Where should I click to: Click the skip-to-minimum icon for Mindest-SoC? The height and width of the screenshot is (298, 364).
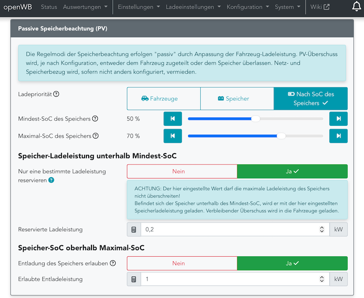(172, 119)
